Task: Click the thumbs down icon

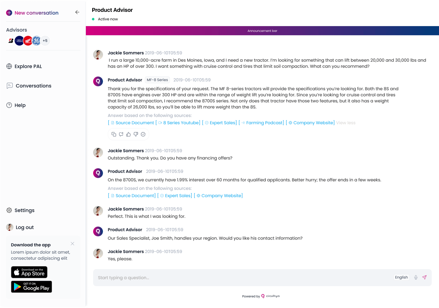Action: tap(136, 134)
